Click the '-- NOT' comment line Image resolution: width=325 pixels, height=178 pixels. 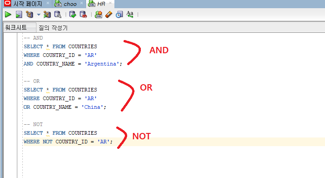(33, 124)
